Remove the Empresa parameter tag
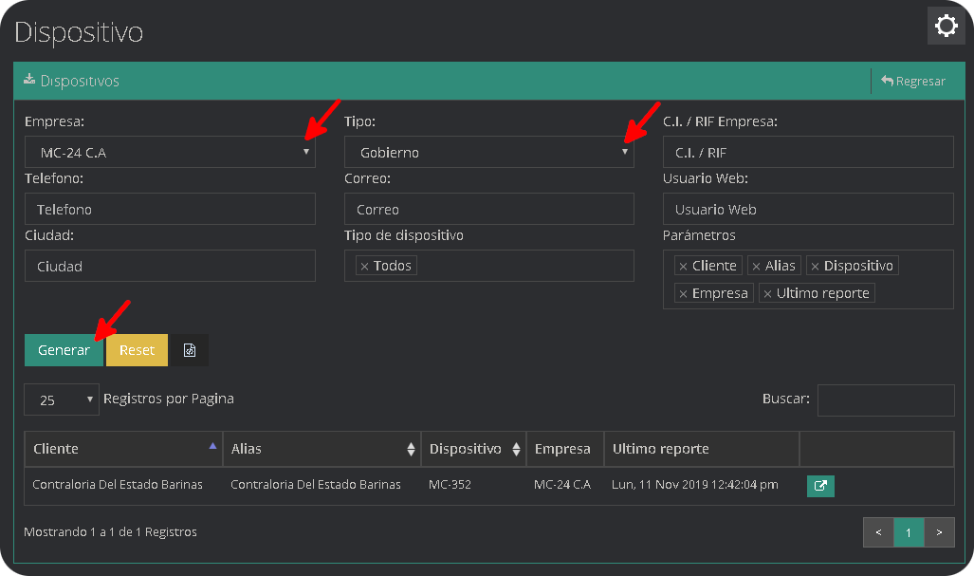The width and height of the screenshot is (974, 576). (683, 294)
